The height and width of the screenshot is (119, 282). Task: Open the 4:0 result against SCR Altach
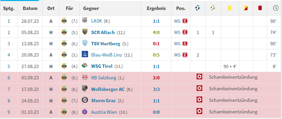[x=156, y=32]
